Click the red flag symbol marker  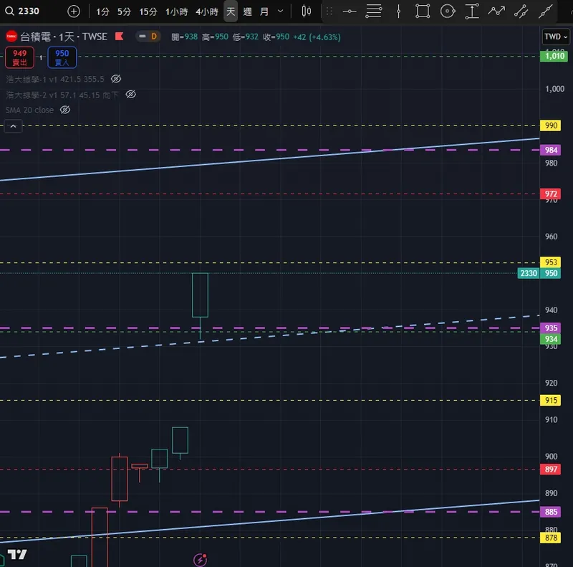(x=119, y=37)
